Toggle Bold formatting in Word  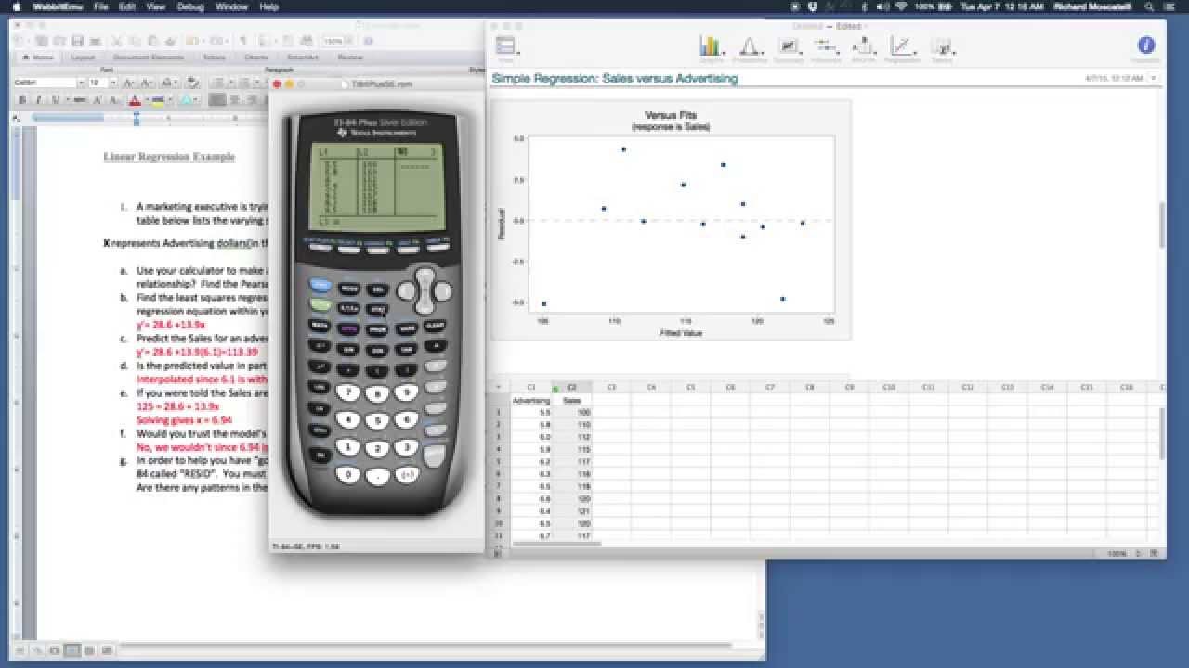tap(22, 99)
